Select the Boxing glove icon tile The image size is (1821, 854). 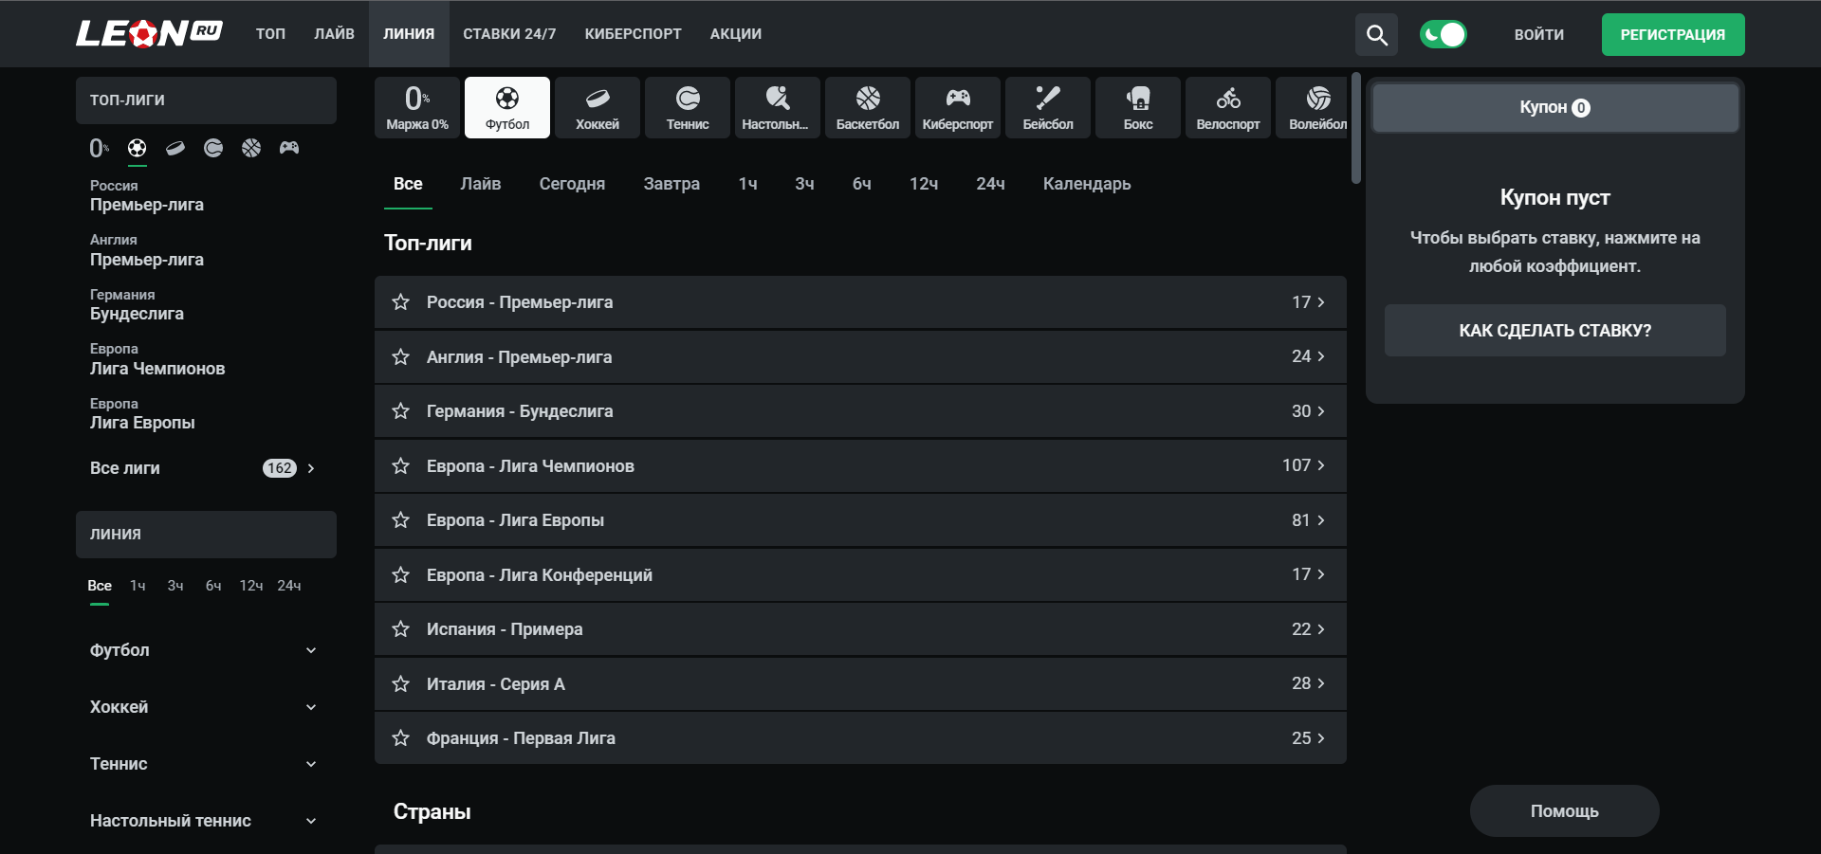[1137, 107]
